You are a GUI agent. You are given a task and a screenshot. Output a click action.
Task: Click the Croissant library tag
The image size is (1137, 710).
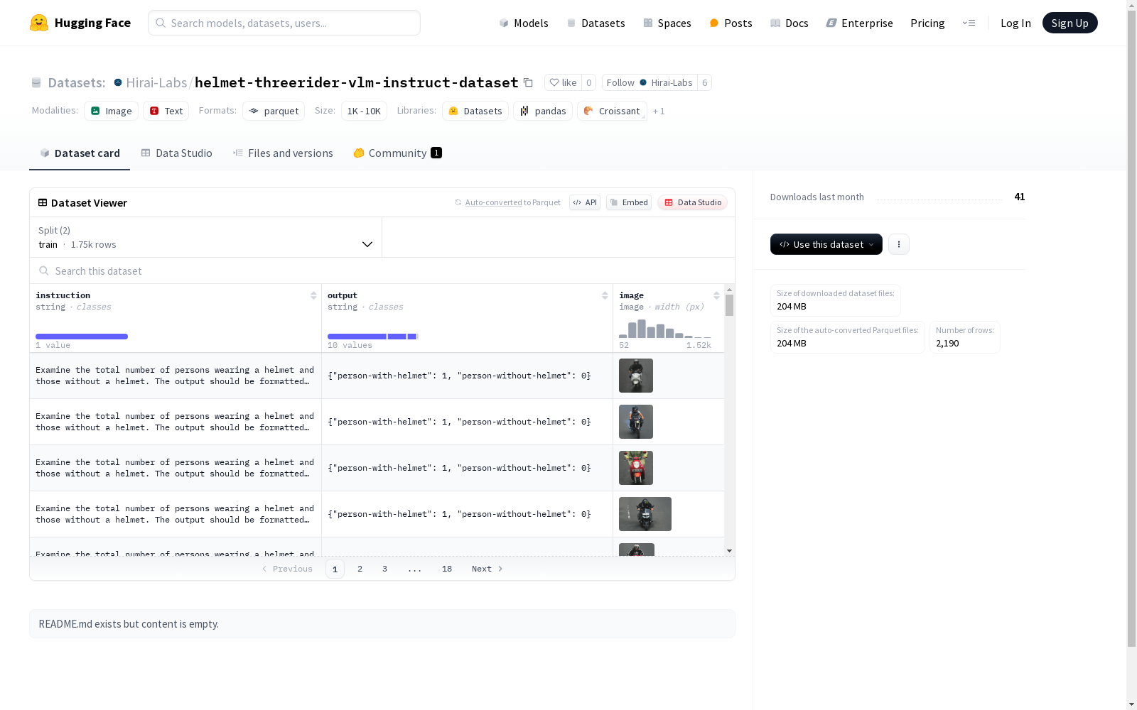[612, 111]
